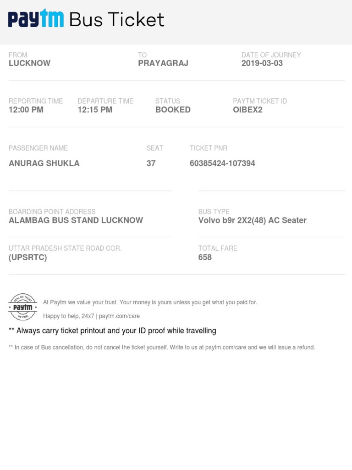Open the paytm.com/care help link

[x=119, y=316]
